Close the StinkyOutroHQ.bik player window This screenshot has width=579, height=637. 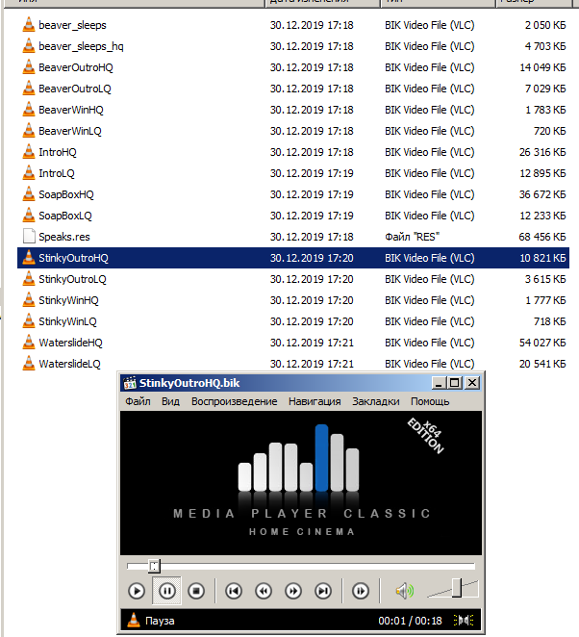tap(472, 383)
